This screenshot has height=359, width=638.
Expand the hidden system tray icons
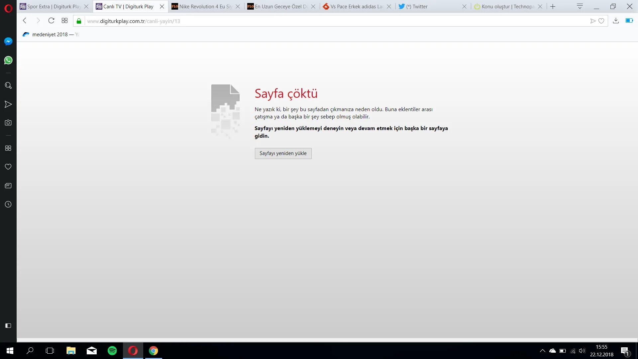tap(542, 351)
